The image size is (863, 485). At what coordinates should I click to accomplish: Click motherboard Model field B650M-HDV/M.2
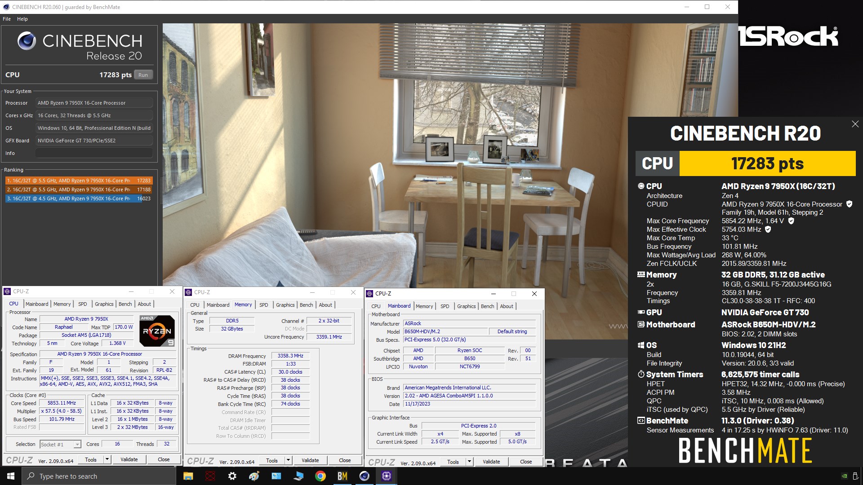point(445,331)
